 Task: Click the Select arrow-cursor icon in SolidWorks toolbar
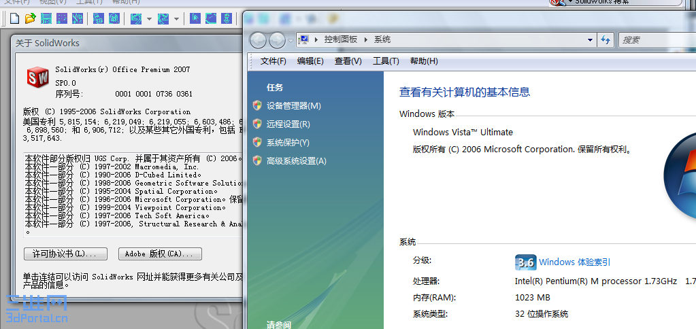point(195,18)
